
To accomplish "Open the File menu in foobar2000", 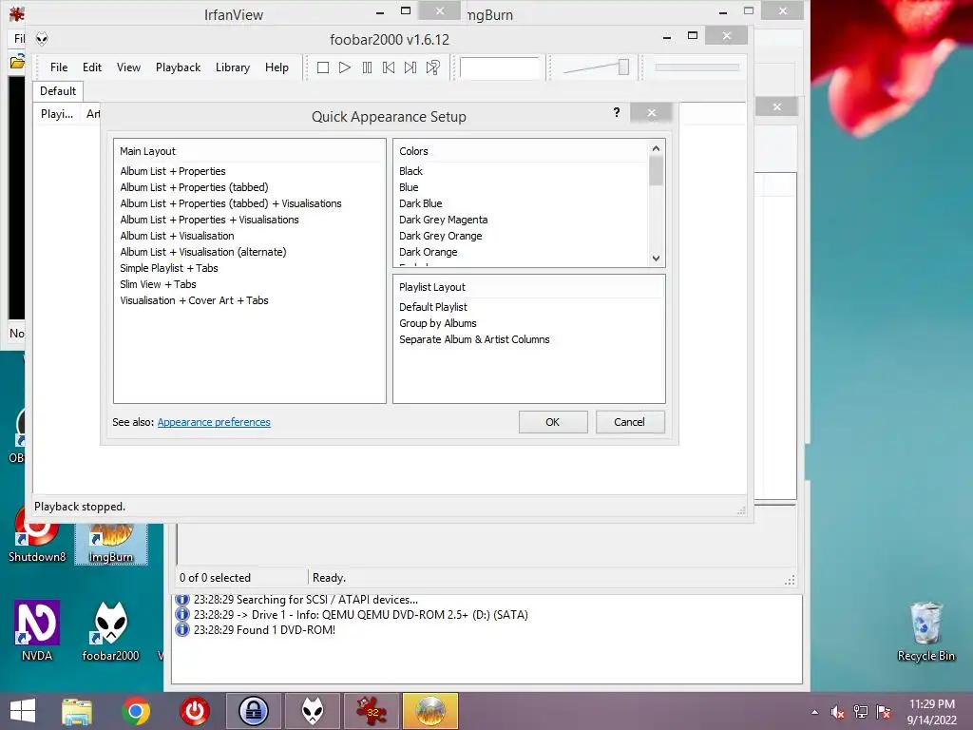I will (59, 67).
